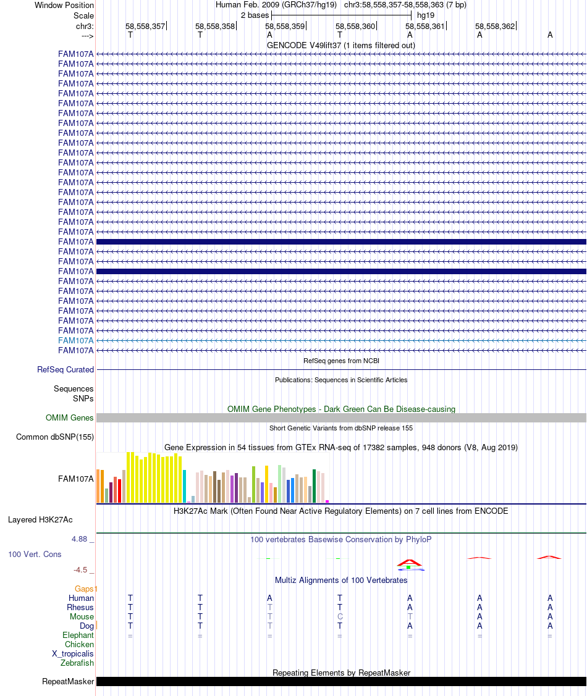The height and width of the screenshot is (696, 587).
Task: Select the Zebrafish alignment row label
Action: tap(77, 663)
